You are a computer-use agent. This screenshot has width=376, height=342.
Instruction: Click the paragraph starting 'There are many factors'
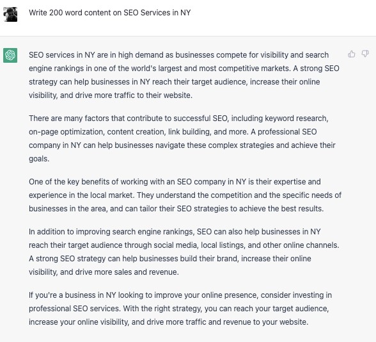click(182, 138)
